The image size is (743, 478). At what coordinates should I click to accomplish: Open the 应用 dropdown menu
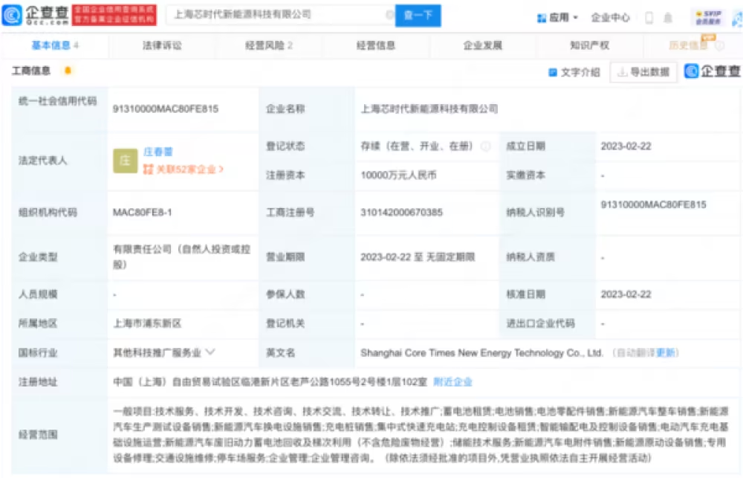coord(557,17)
